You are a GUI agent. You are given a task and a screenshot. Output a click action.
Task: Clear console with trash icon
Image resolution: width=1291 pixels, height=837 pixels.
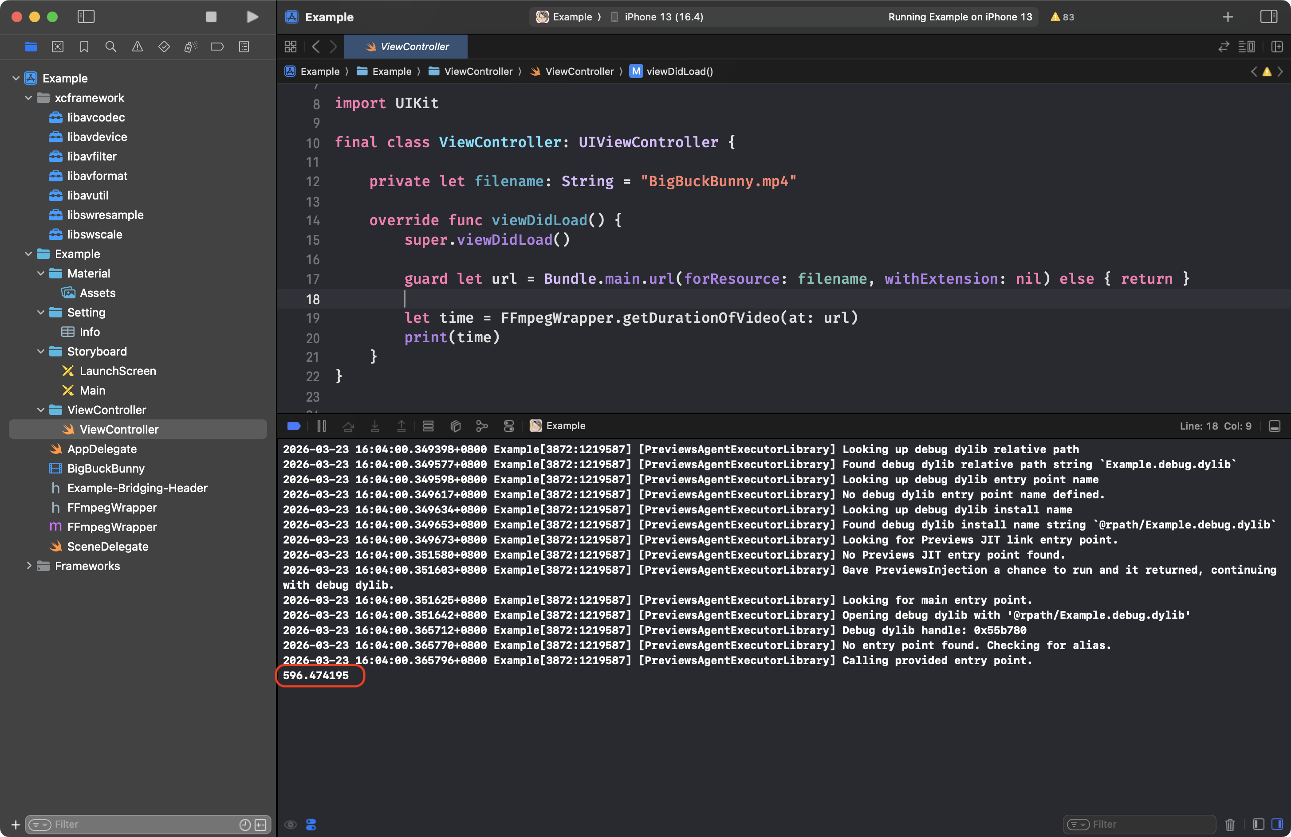click(x=1230, y=824)
